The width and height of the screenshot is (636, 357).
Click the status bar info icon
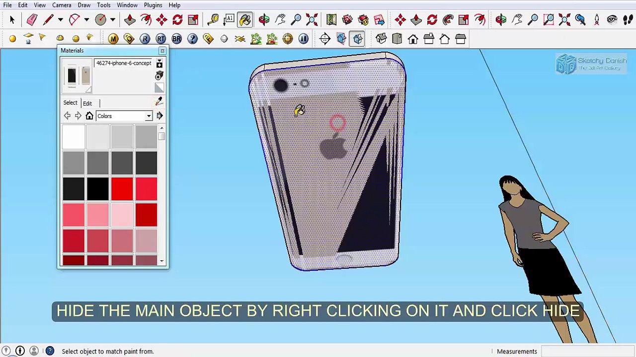[x=20, y=351]
